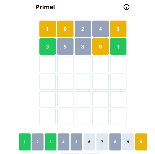Tap the unused 6 key on keypad

[x=89, y=142]
